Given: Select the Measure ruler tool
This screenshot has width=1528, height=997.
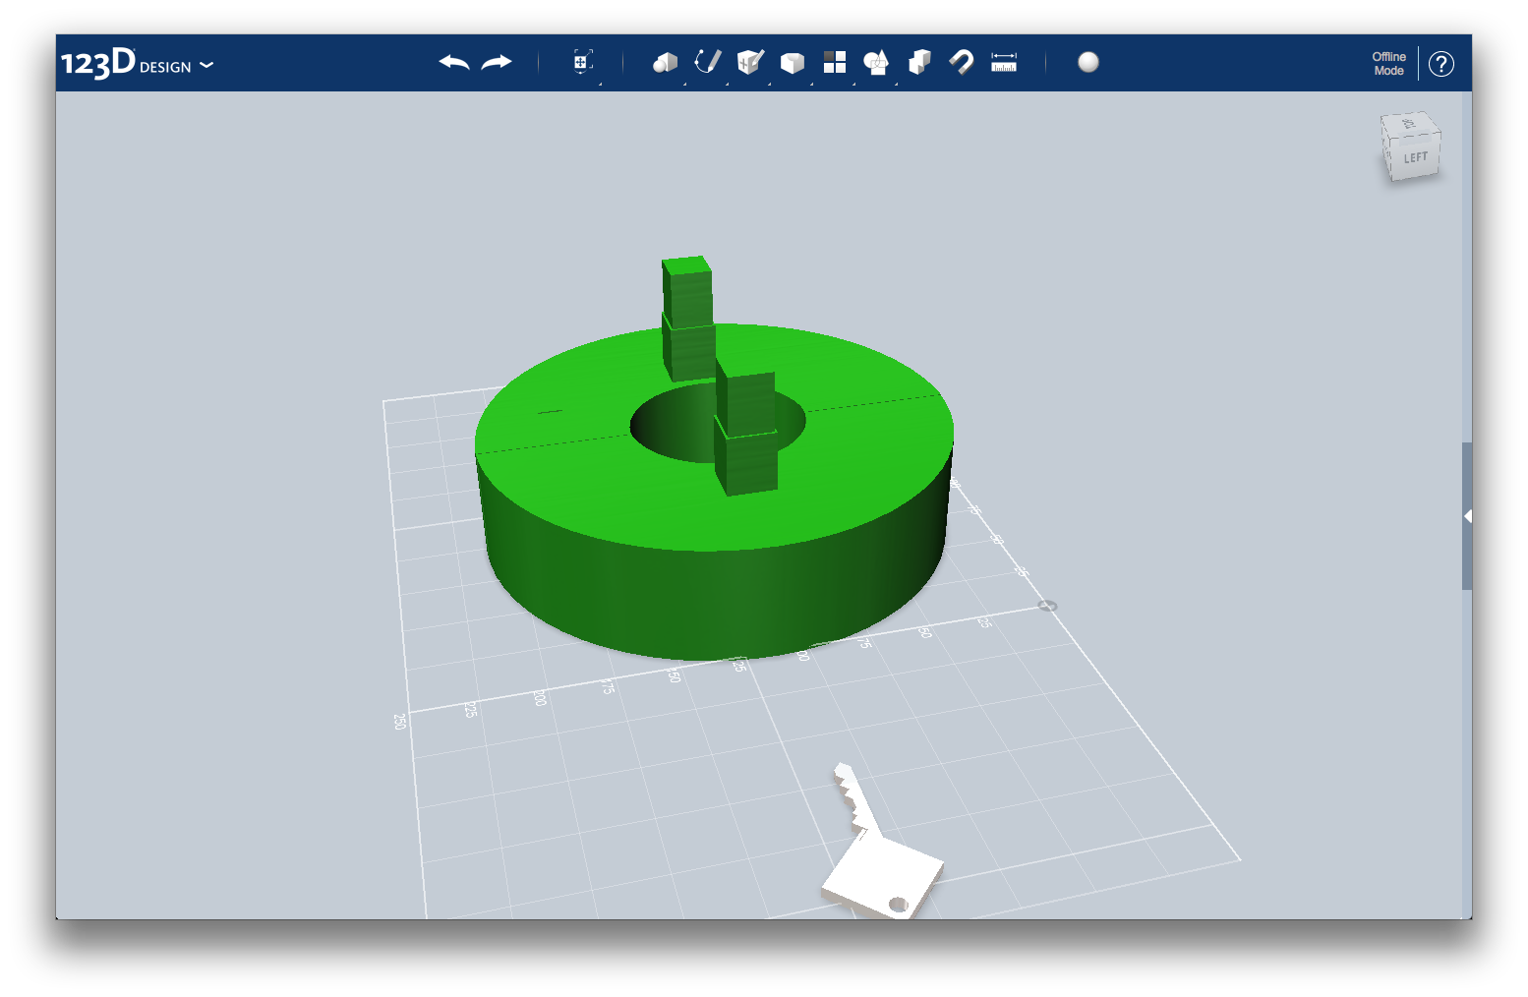Looking at the screenshot, I should click(x=1004, y=62).
